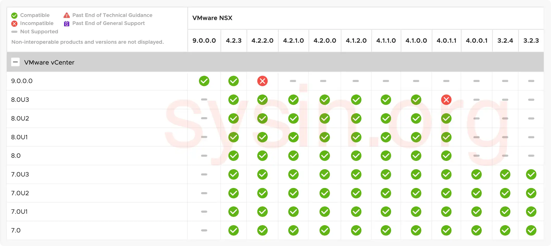The image size is (551, 246).
Task: Select the vCenter 8.0U1 row label
Action: coord(19,137)
